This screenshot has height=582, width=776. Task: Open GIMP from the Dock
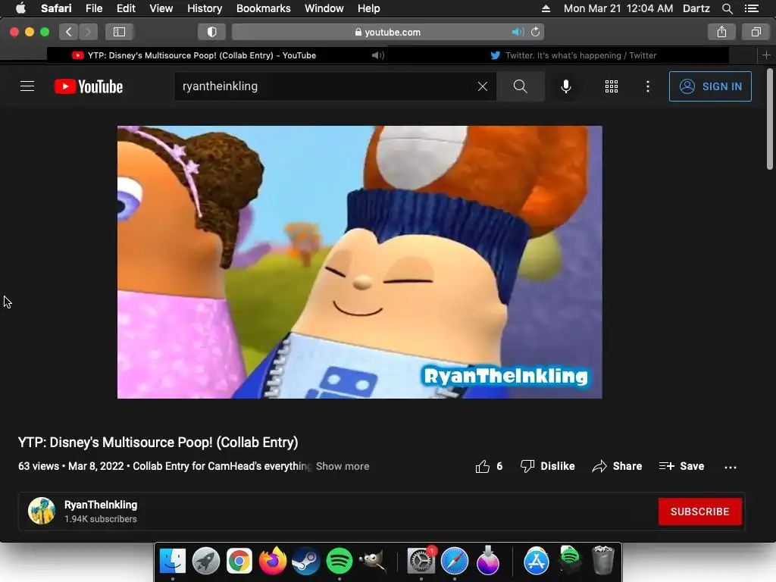(372, 561)
